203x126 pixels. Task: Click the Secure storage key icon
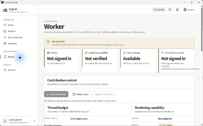tap(124, 53)
